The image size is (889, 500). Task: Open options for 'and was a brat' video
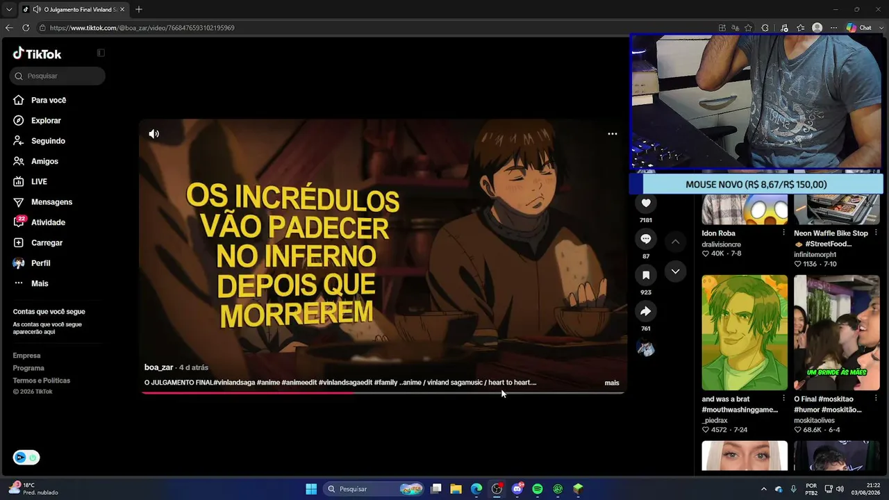[x=784, y=399]
